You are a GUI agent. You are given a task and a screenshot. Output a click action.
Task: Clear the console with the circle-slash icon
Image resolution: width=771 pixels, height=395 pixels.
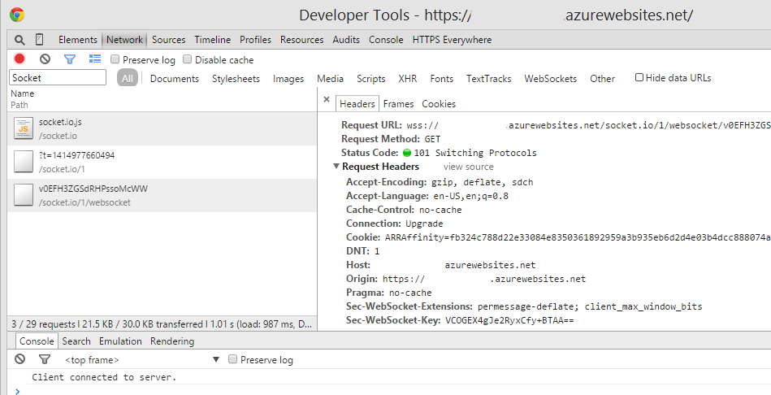coord(19,358)
